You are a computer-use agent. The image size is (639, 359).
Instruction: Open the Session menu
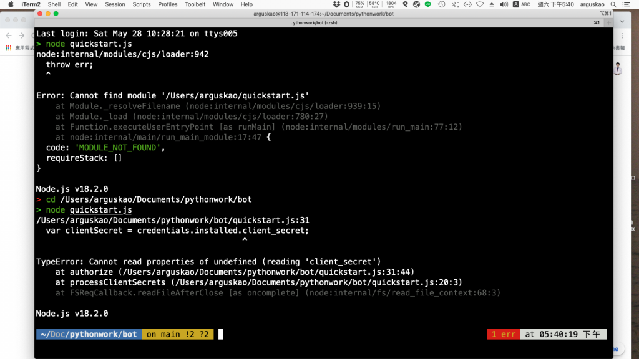pyautogui.click(x=115, y=4)
